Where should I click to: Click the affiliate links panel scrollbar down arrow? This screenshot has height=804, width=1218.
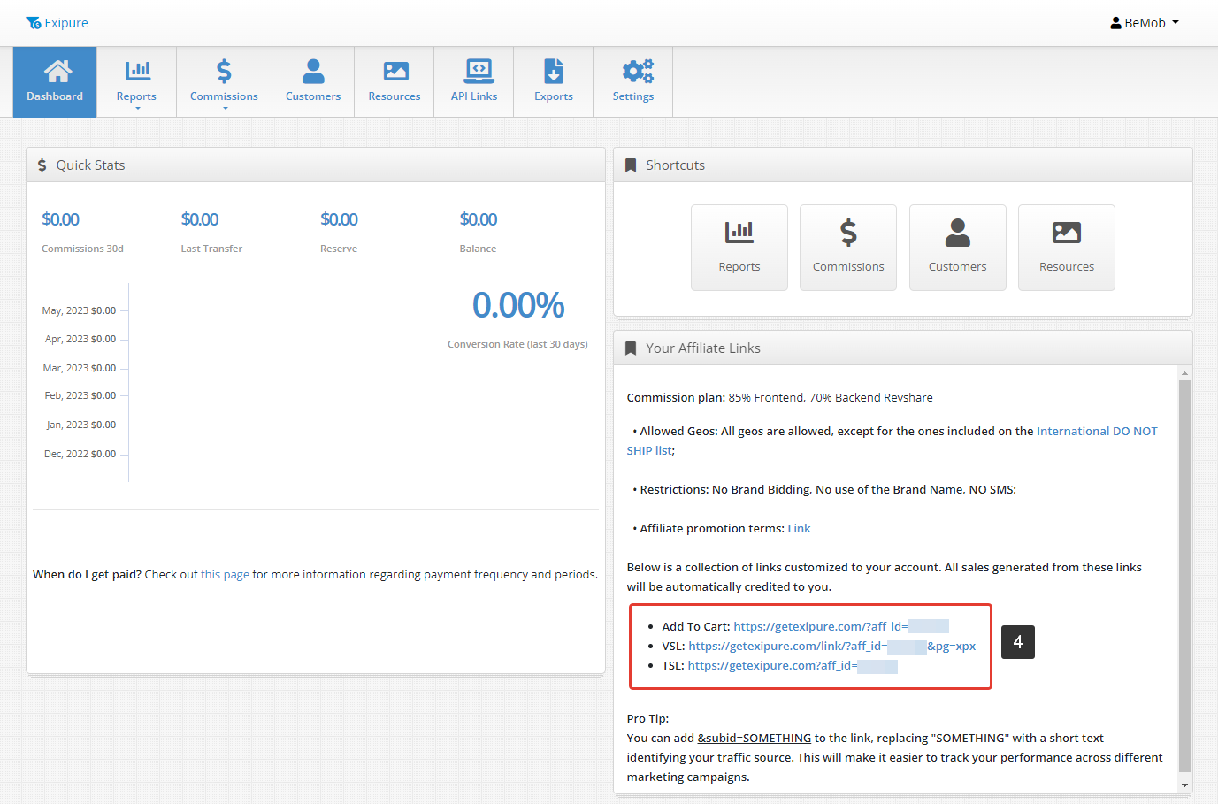pos(1184,785)
